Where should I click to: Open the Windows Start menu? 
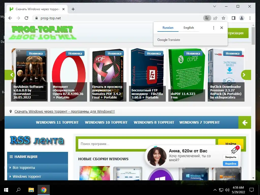click(6, 190)
